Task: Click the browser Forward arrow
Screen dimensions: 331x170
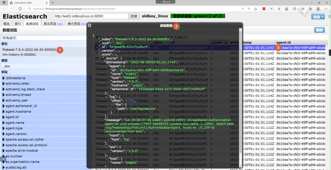Action: click(x=13, y=9)
